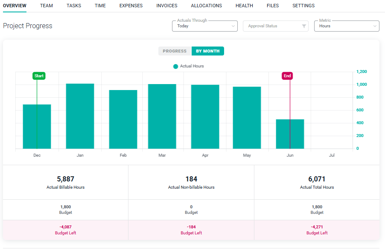This screenshot has width=385, height=251.
Task: Click the March hours bar
Action: point(162,117)
